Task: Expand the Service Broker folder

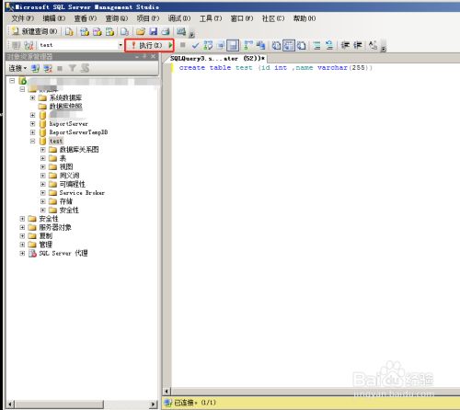Action: click(x=42, y=193)
